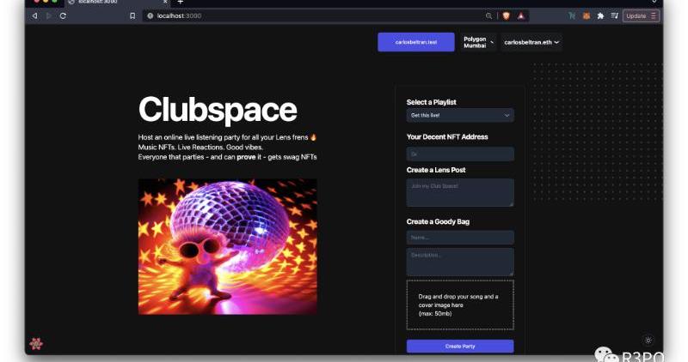
Task: Click the Goody Bag name field
Action: click(460, 238)
